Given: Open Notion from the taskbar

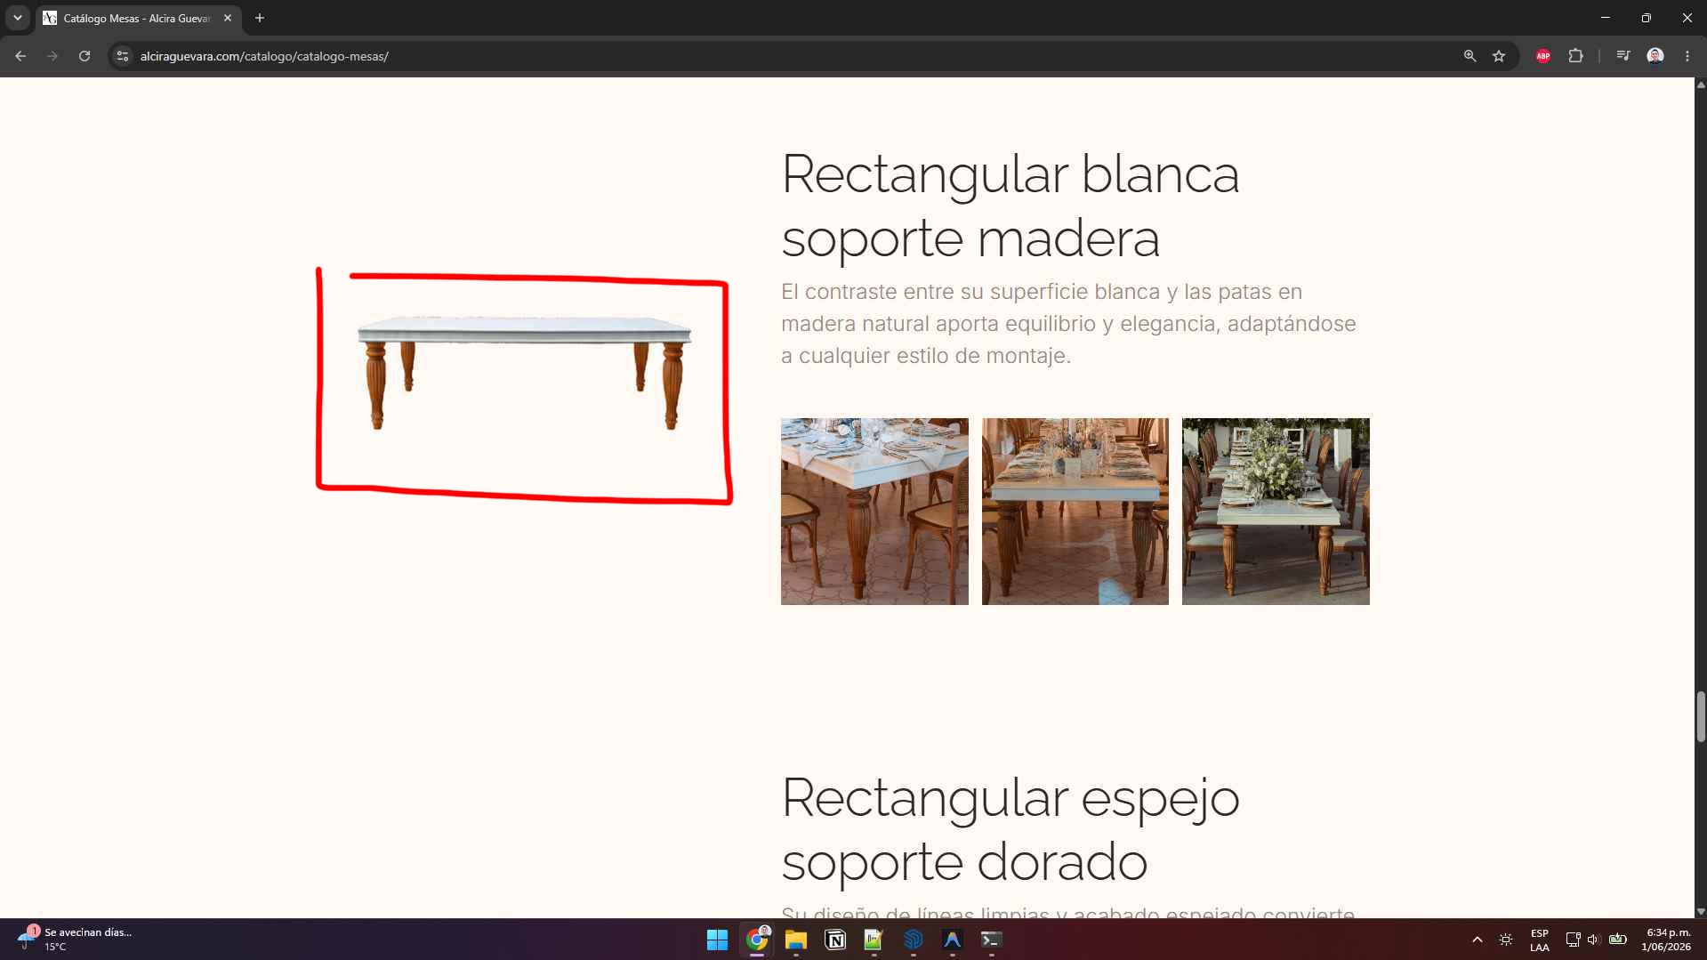Looking at the screenshot, I should [x=835, y=940].
